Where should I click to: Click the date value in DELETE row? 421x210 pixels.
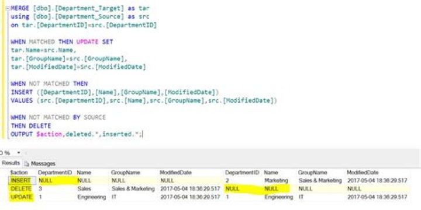click(x=190, y=189)
